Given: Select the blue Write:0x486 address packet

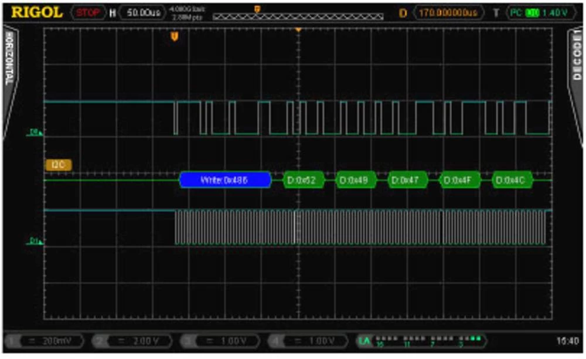Looking at the screenshot, I should point(225,180).
